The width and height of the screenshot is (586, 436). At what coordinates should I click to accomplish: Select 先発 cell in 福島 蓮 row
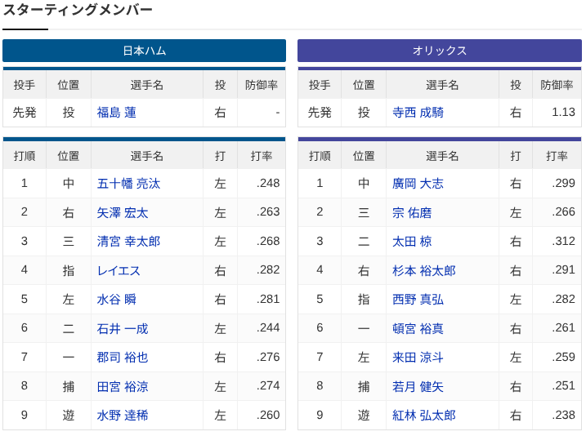coord(25,113)
